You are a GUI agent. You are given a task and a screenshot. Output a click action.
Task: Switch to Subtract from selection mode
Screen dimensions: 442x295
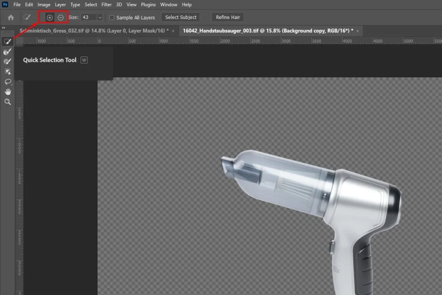pyautogui.click(x=60, y=18)
